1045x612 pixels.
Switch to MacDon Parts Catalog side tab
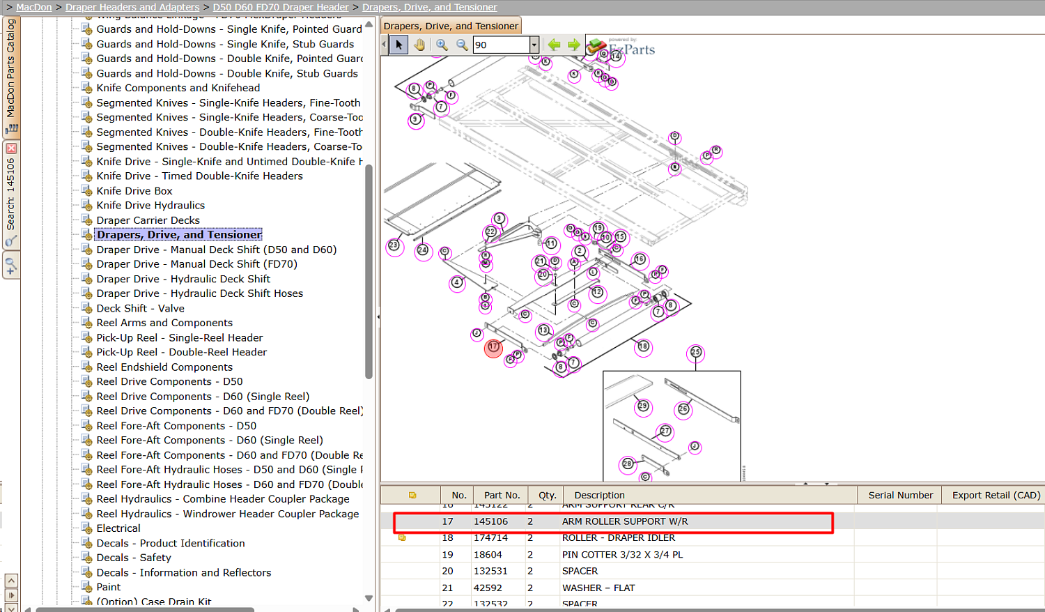(11, 76)
